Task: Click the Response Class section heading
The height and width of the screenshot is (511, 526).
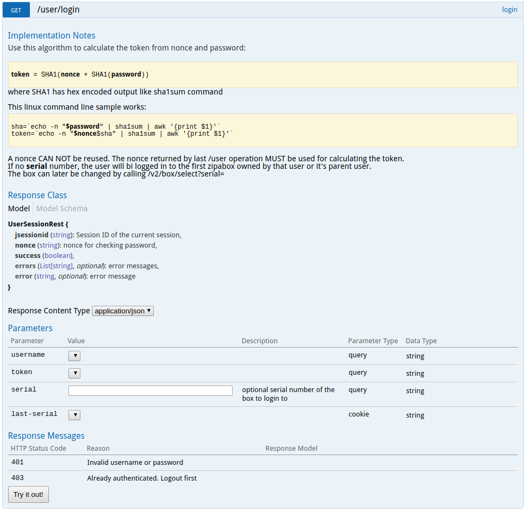Action: [37, 195]
